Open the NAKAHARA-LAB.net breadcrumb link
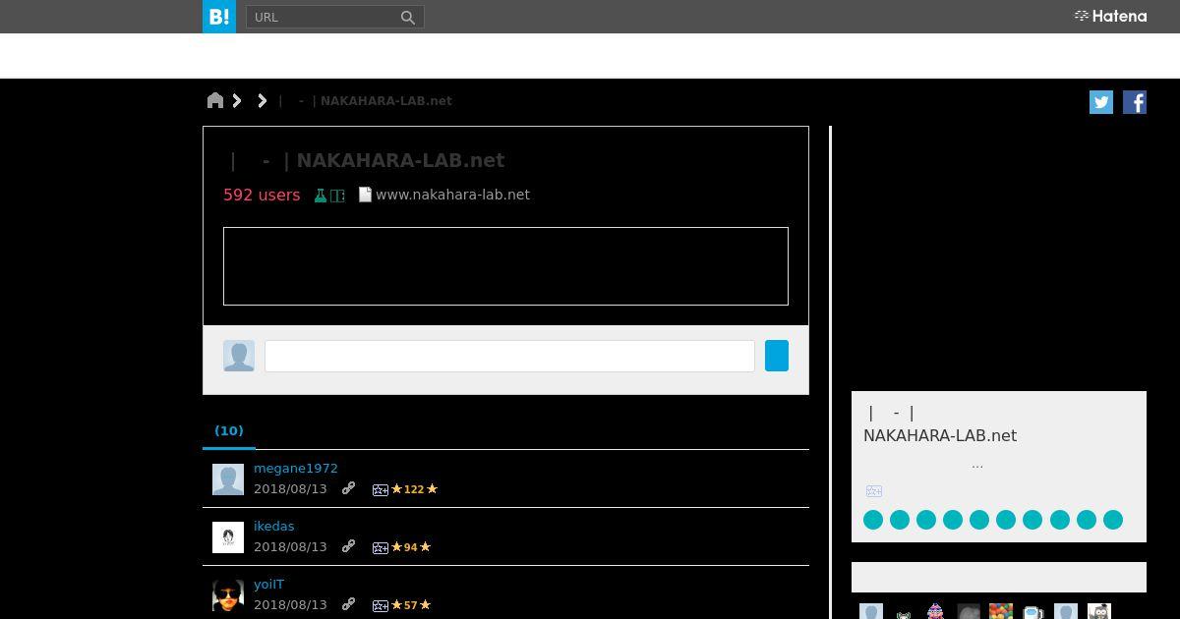The height and width of the screenshot is (619, 1180). tap(386, 100)
